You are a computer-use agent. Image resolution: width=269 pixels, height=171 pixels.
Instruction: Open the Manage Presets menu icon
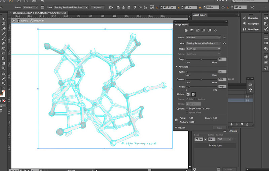pos(224,38)
